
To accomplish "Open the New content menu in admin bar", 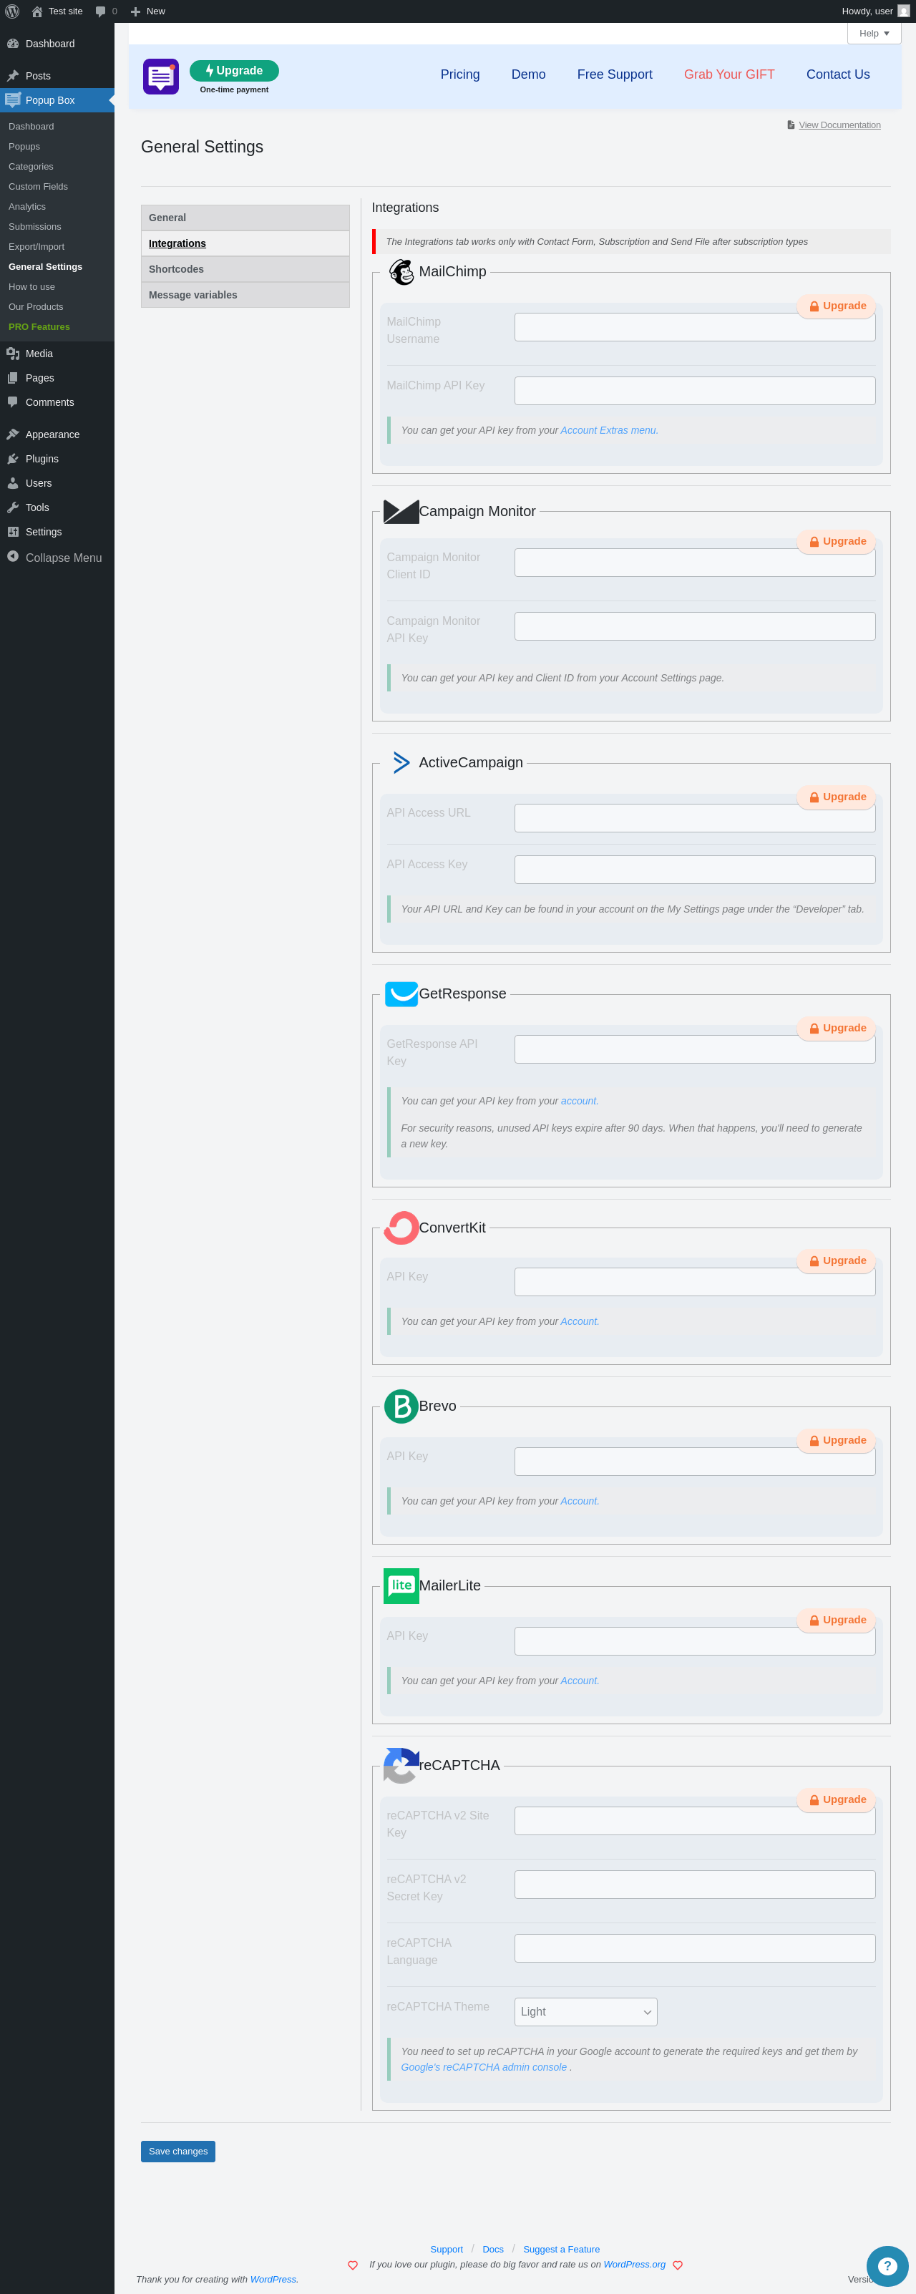I will point(147,11).
